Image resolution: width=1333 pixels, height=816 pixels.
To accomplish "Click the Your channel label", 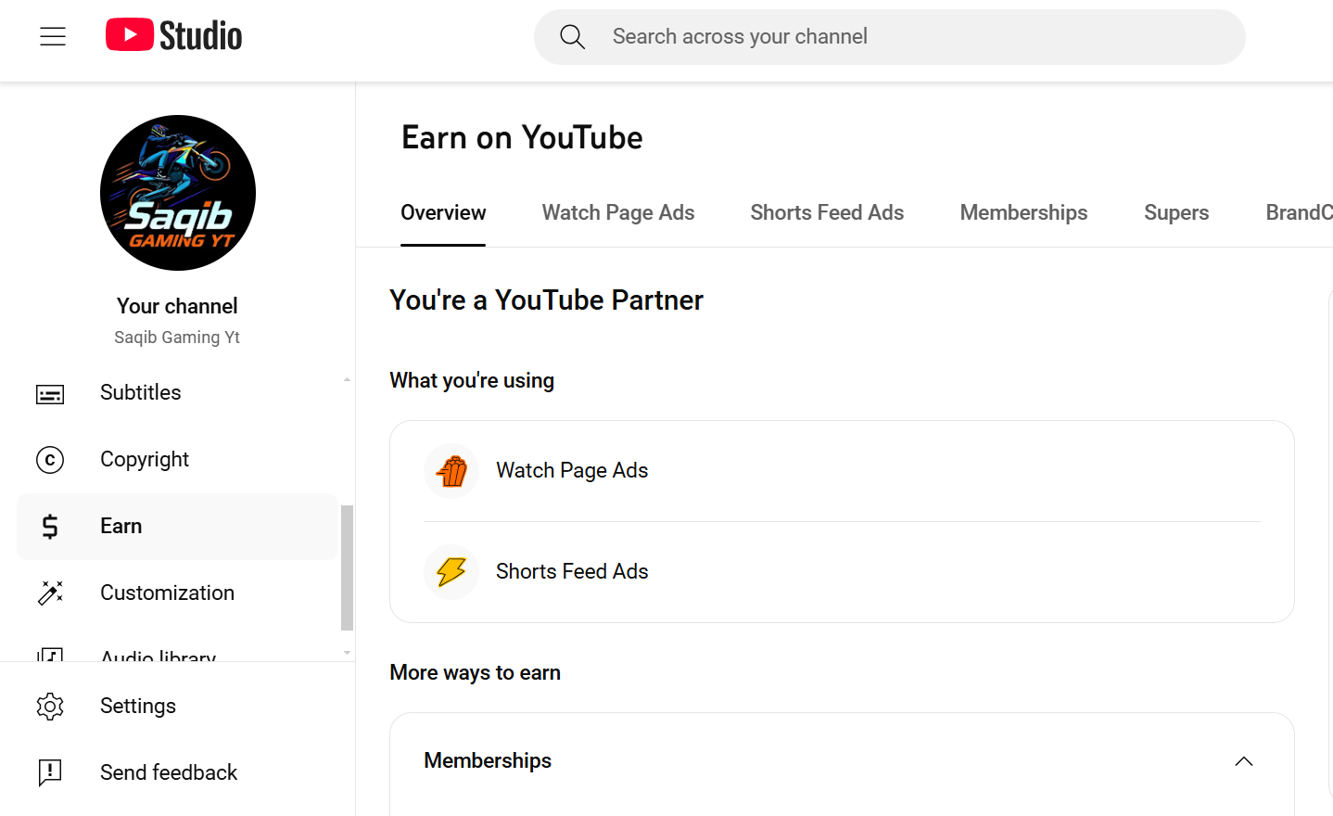I will coord(177,306).
